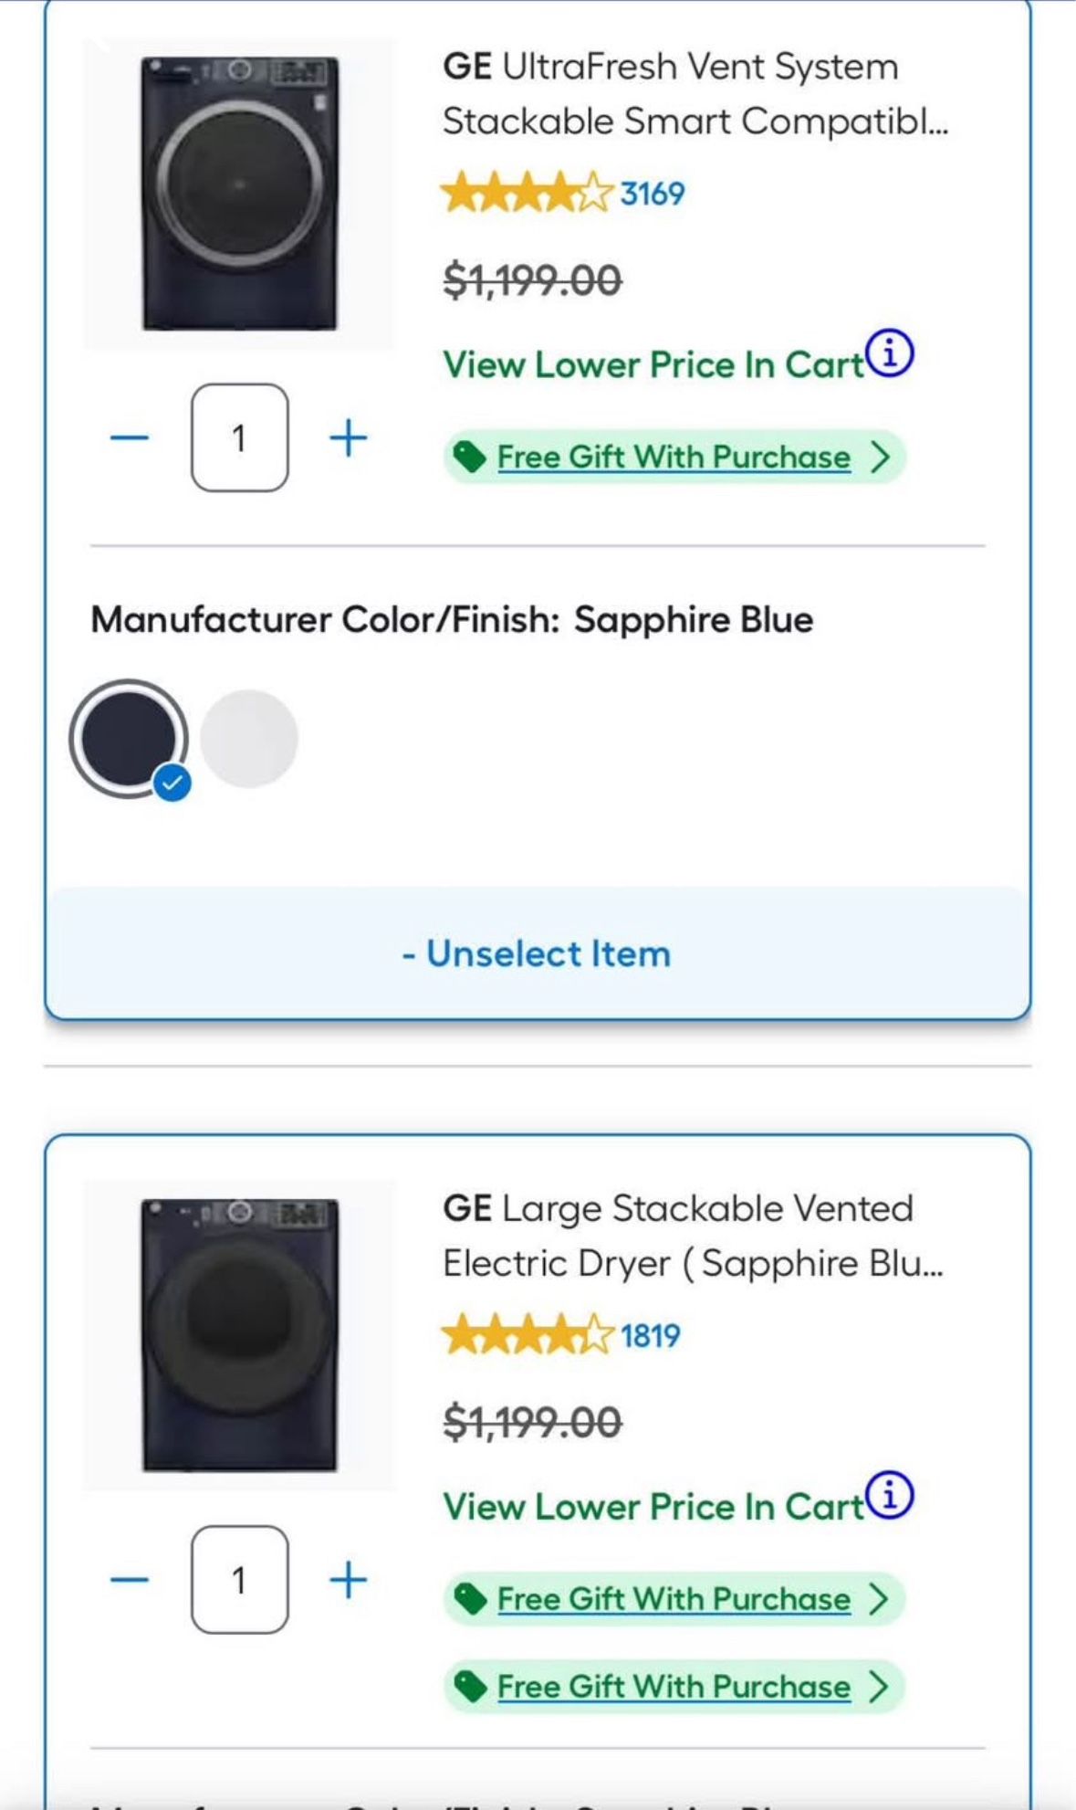Decrease the washer quantity with the minus button
The image size is (1076, 1810).
(130, 437)
